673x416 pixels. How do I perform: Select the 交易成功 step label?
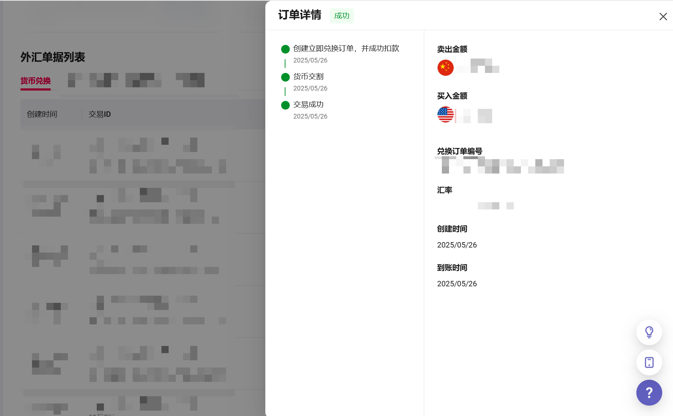308,105
